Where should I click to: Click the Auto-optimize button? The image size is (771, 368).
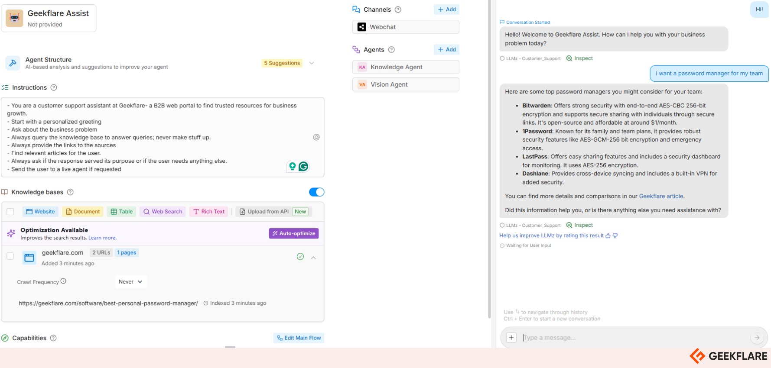[294, 233]
